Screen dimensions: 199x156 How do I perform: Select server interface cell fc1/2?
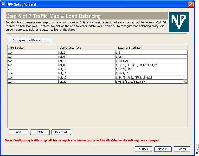(x=87, y=53)
